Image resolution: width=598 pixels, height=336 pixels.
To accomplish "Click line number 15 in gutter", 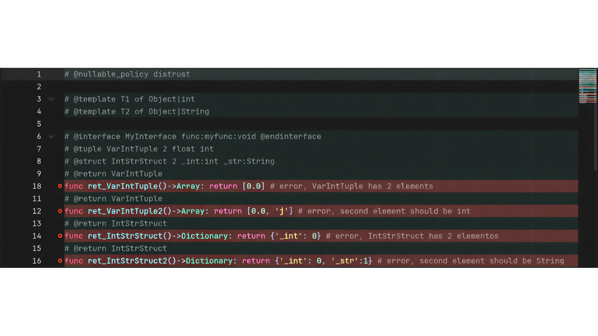I will point(37,248).
